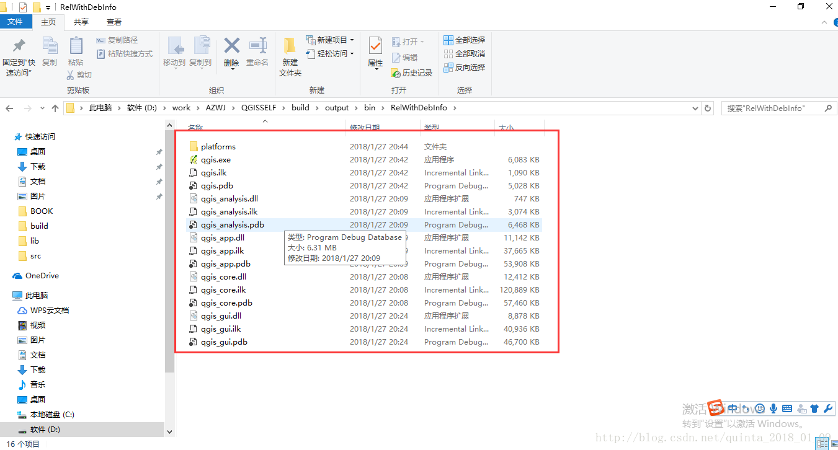The image size is (838, 450).
Task: Switch to the View ribbon tab
Action: (114, 22)
